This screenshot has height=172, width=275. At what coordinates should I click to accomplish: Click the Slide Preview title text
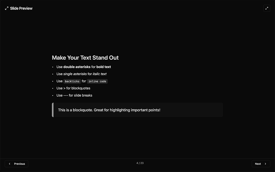(21, 8)
